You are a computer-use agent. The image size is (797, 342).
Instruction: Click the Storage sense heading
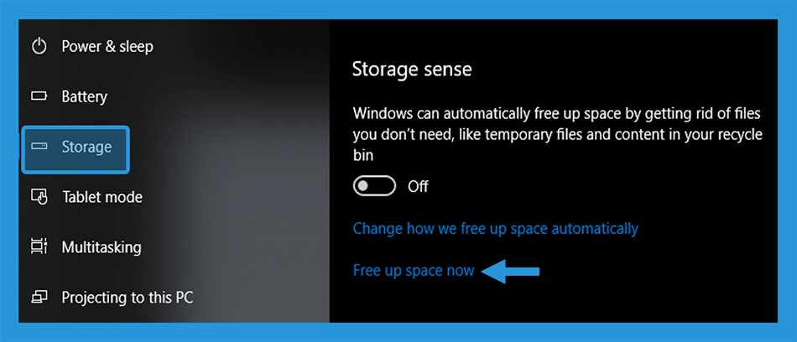point(412,69)
